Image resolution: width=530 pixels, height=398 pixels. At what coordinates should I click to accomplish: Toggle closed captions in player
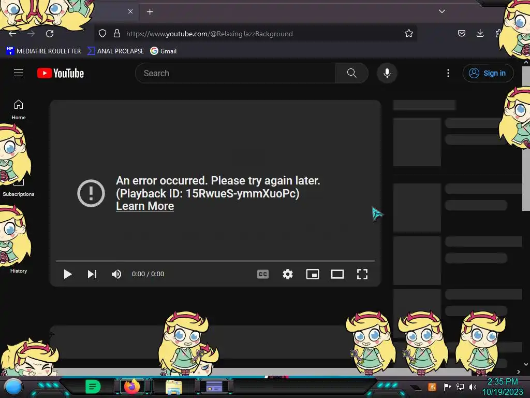(x=262, y=274)
